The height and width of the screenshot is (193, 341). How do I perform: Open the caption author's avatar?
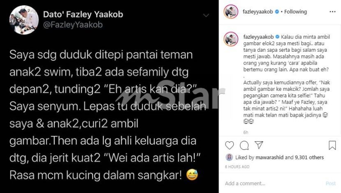click(231, 39)
